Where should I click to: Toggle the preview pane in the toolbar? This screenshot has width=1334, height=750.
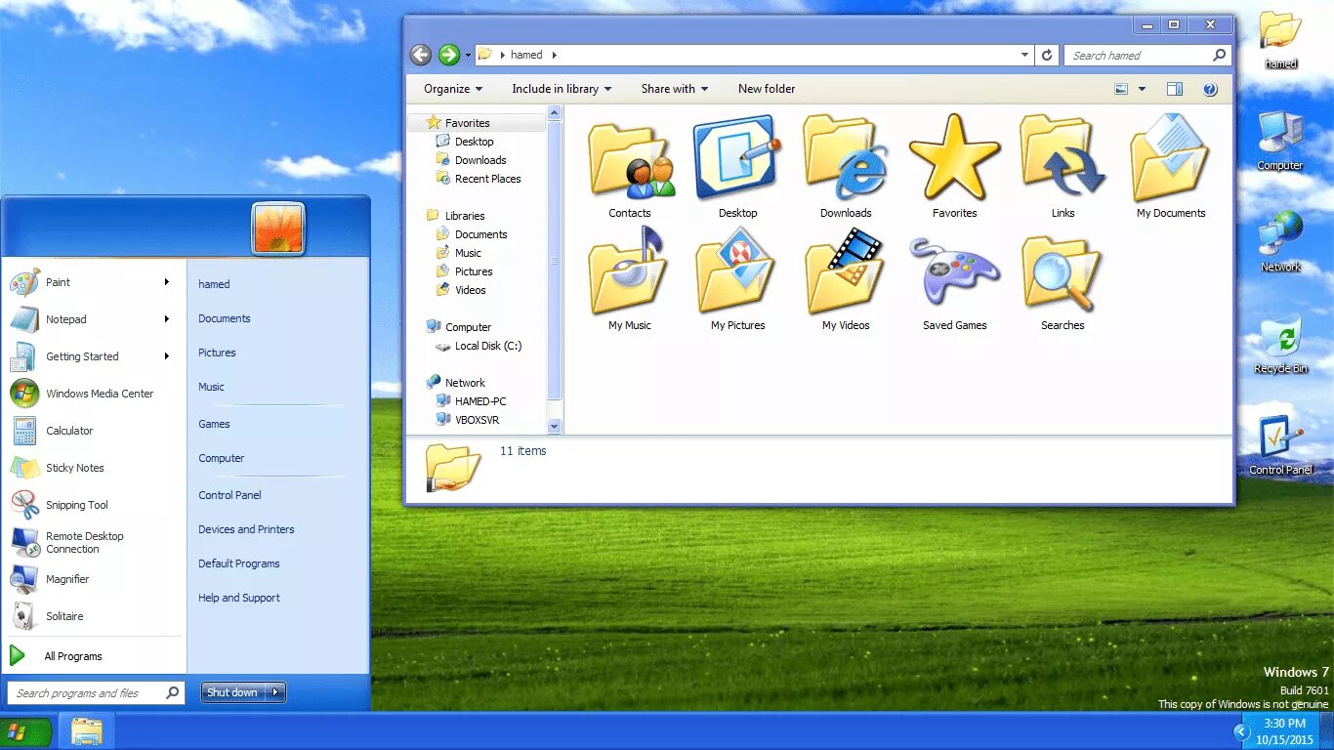point(1173,89)
